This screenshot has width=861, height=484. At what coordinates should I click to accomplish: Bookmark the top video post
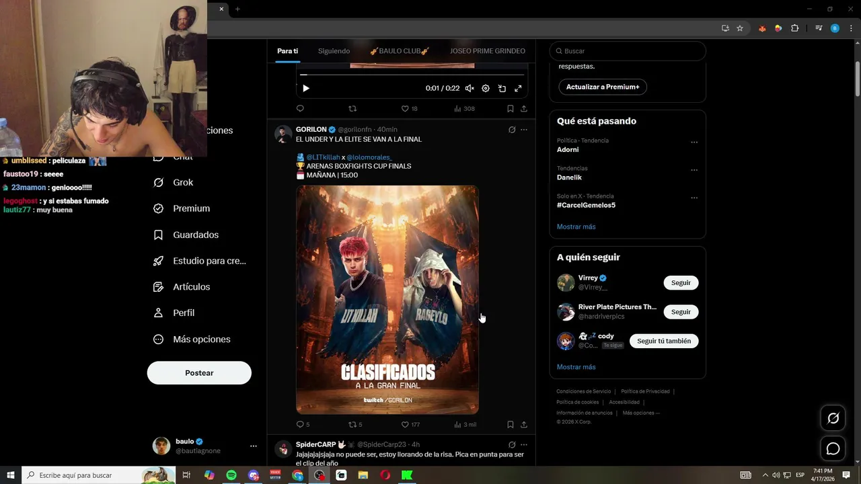tap(511, 108)
